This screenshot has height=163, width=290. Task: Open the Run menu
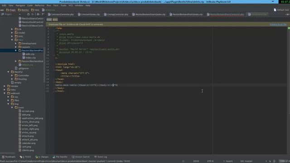tap(48, 5)
